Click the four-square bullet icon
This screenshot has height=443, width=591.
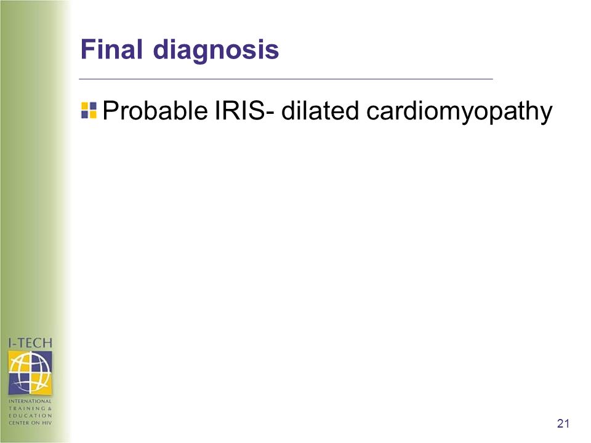pyautogui.click(x=89, y=110)
